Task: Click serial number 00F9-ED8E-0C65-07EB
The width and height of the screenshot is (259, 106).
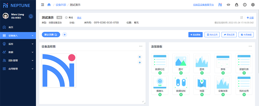Action: [x=106, y=23]
